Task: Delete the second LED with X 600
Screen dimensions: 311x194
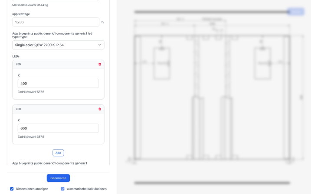Action: click(x=100, y=109)
